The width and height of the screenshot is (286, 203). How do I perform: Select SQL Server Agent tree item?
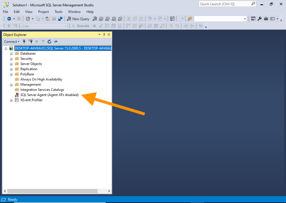tap(49, 95)
